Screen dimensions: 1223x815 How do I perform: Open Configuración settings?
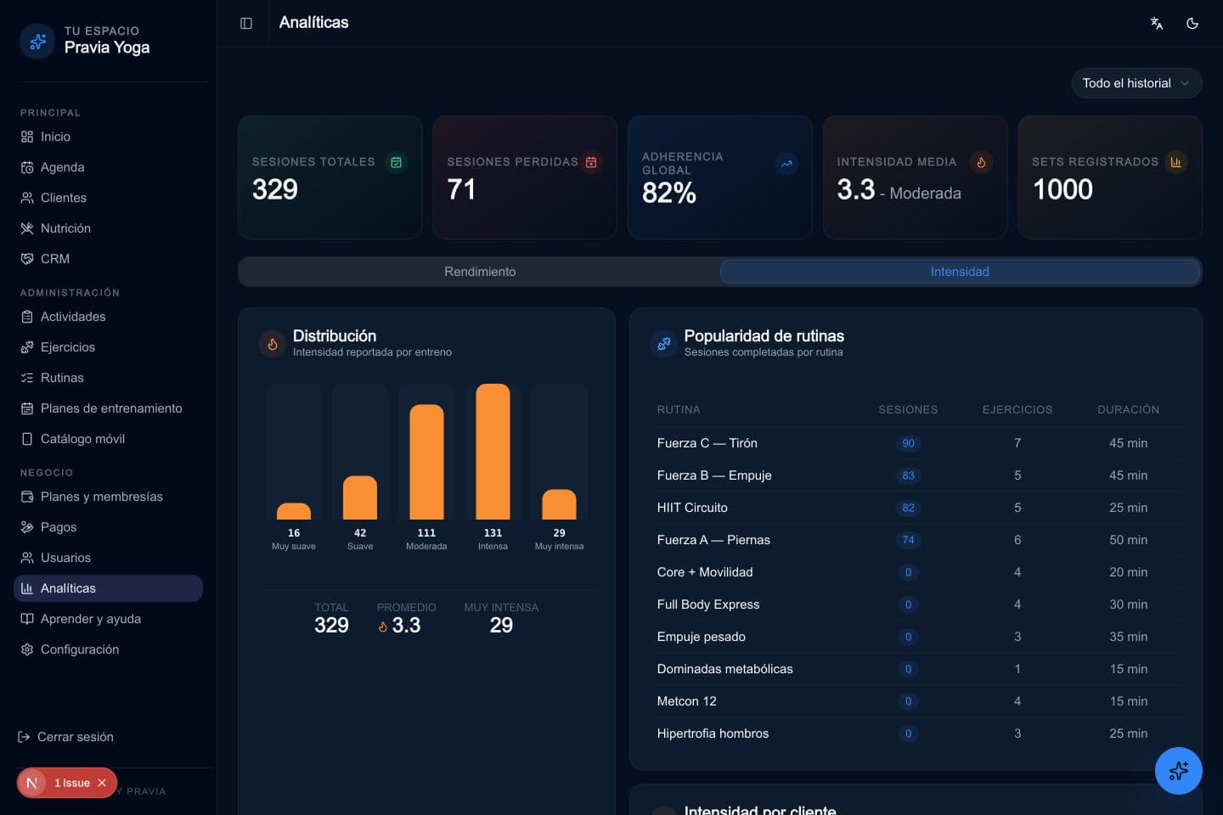point(108,649)
